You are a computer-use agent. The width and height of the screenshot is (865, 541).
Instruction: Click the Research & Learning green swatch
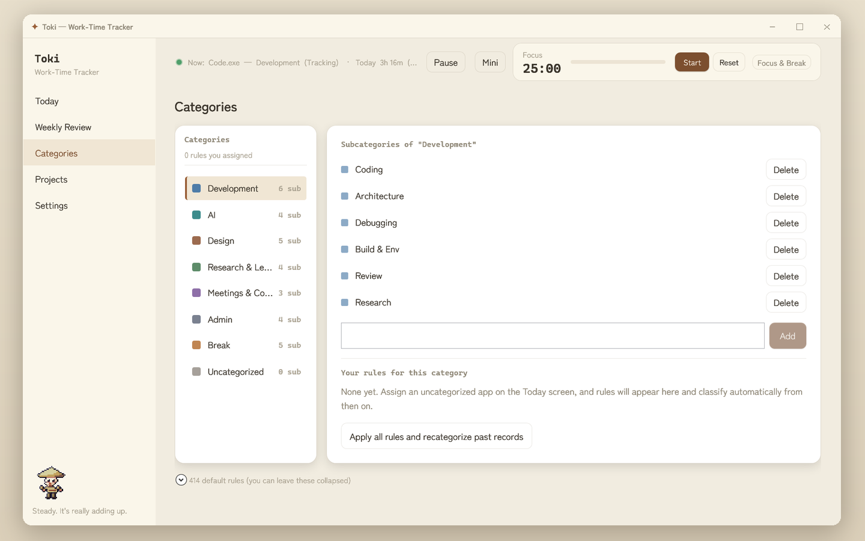(196, 267)
